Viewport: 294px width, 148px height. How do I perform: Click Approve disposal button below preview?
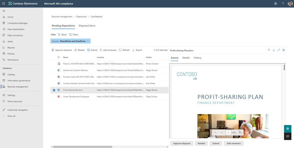[x=182, y=143]
